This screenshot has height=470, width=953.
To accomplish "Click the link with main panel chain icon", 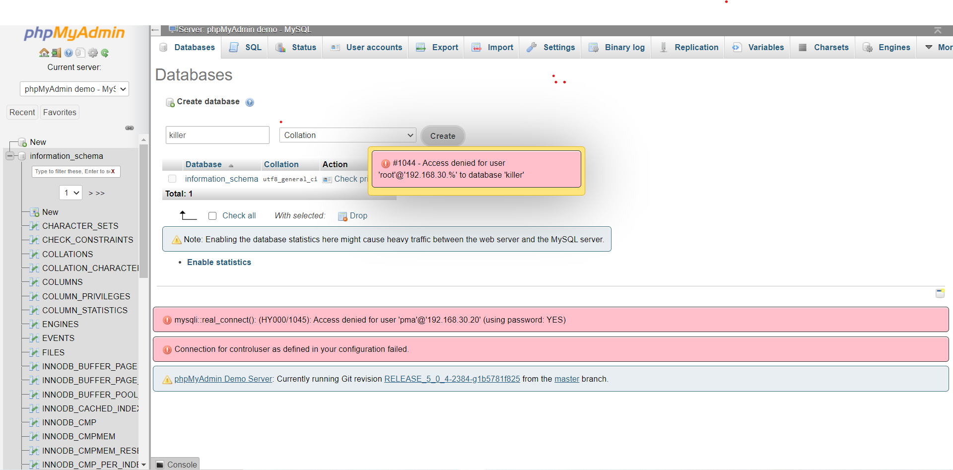I will 130,128.
